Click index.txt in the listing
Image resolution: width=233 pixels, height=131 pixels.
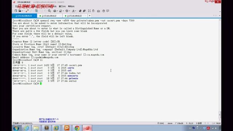coord(75,73)
